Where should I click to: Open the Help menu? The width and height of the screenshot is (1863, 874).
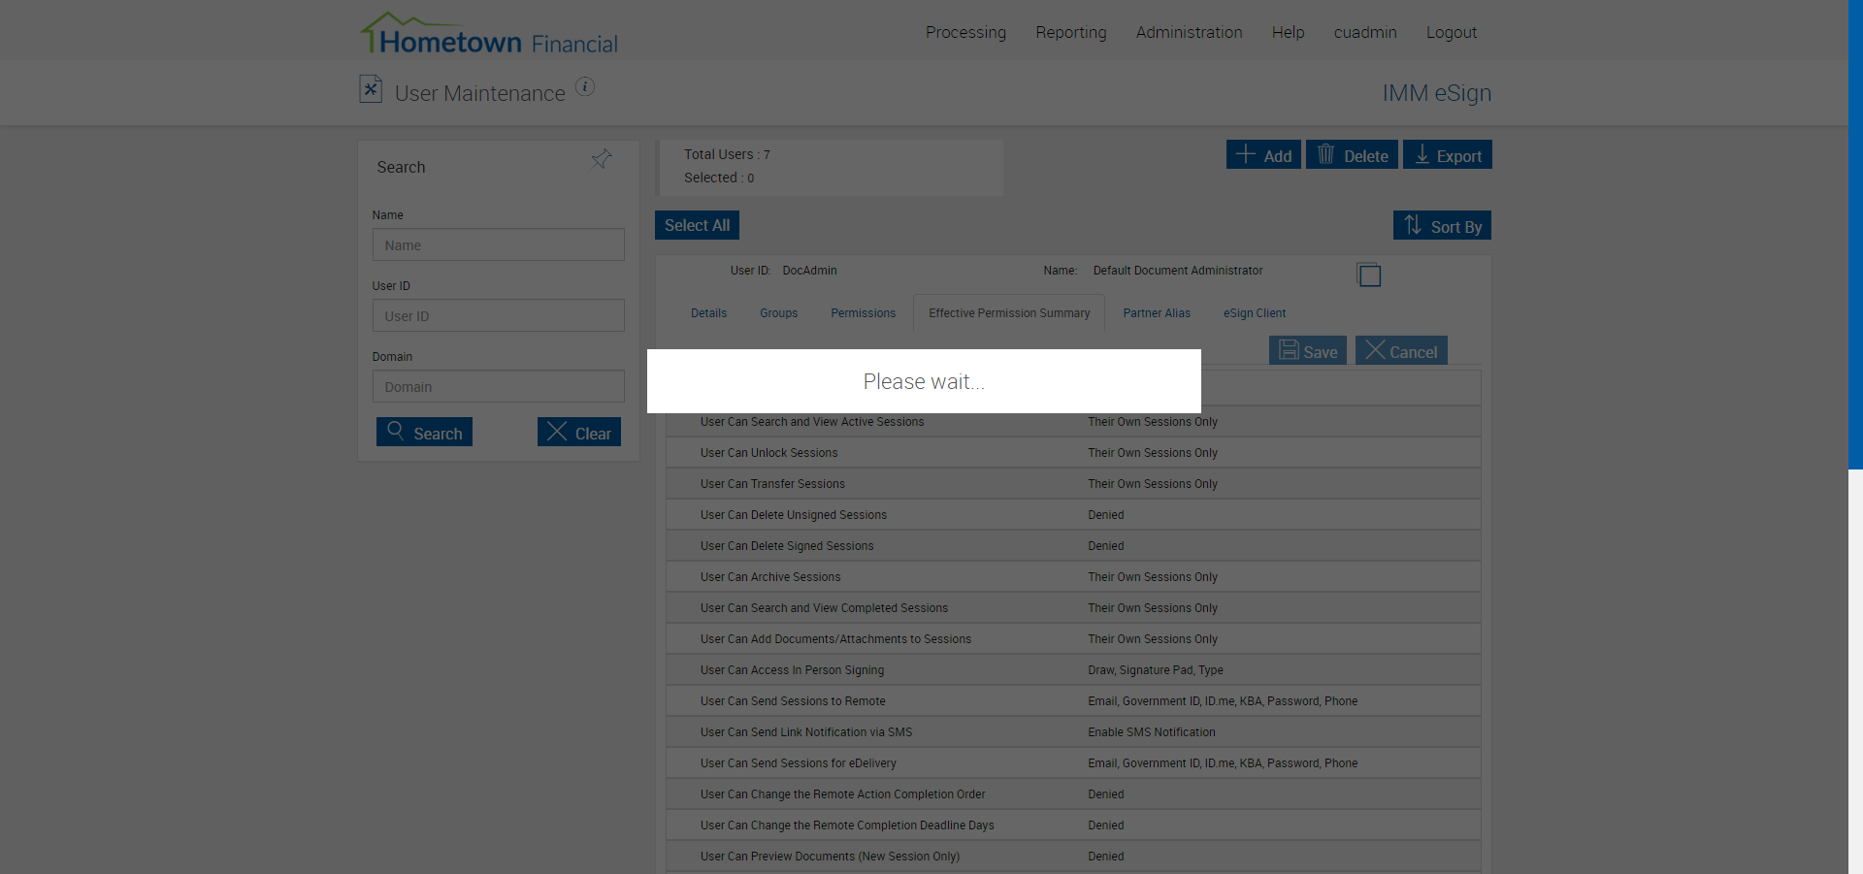click(x=1288, y=32)
